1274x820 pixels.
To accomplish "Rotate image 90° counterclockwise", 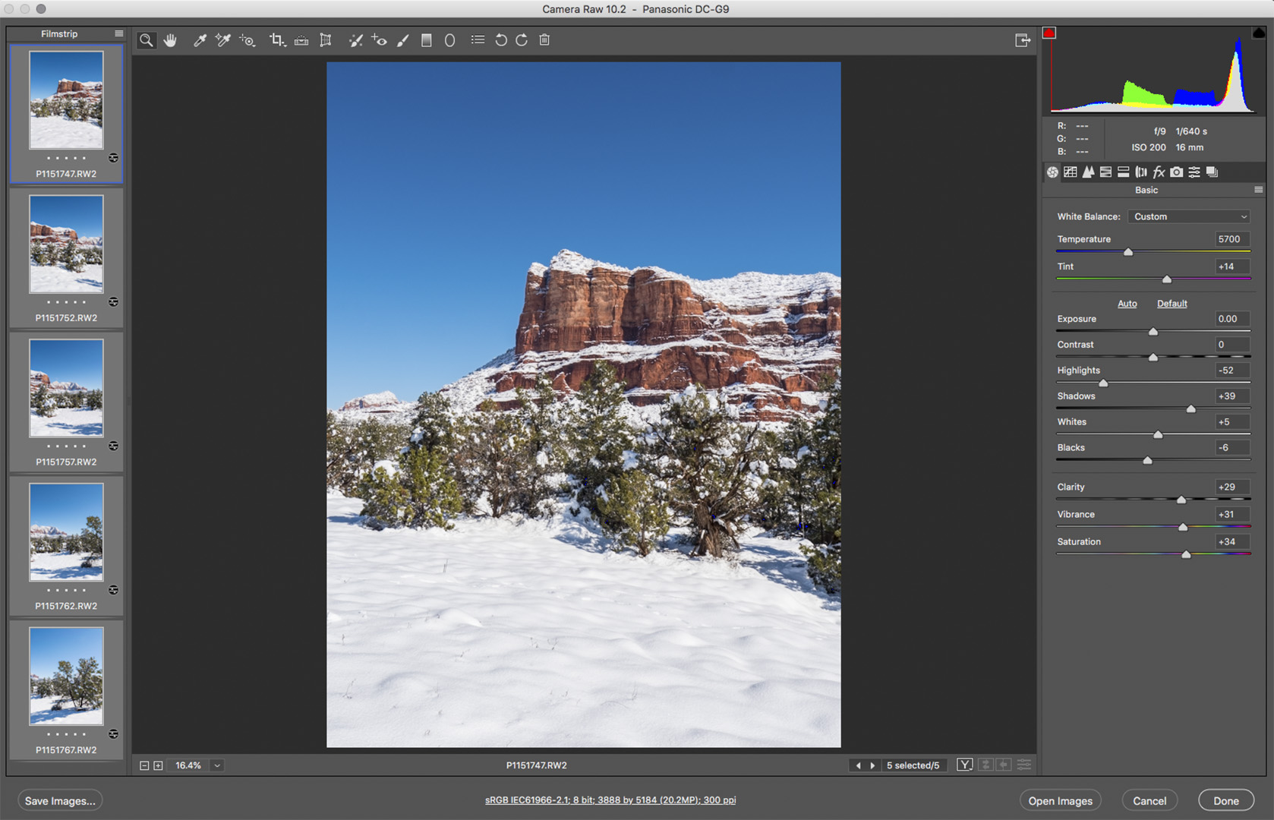I will coord(500,40).
